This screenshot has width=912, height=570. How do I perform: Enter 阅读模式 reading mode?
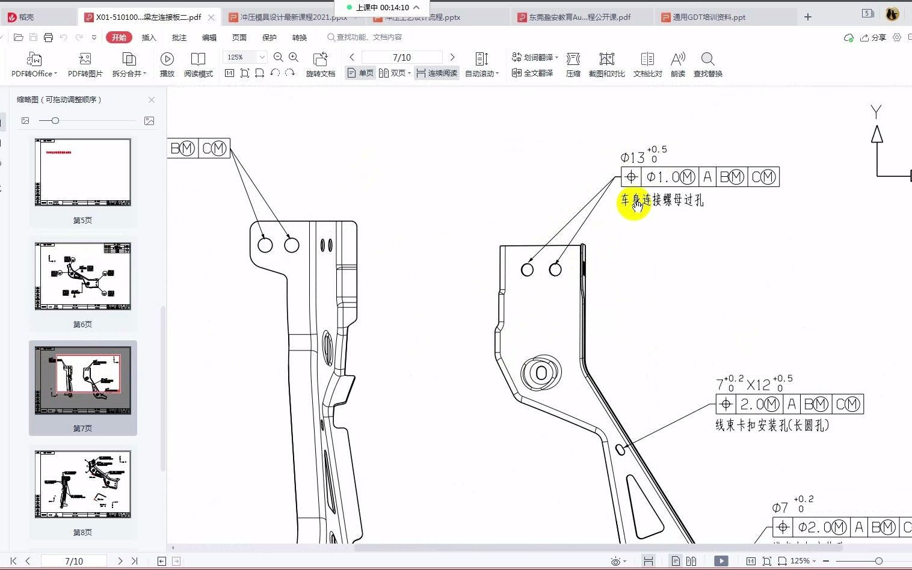coord(199,64)
